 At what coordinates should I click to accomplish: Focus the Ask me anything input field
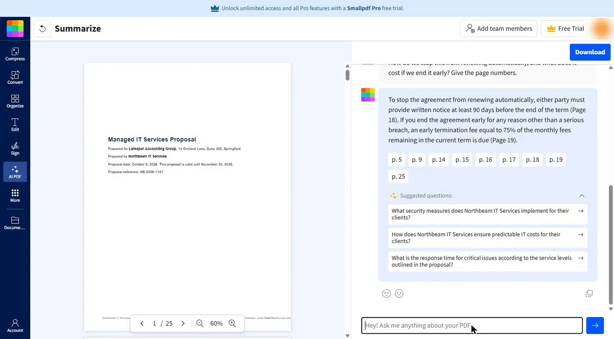pos(472,326)
